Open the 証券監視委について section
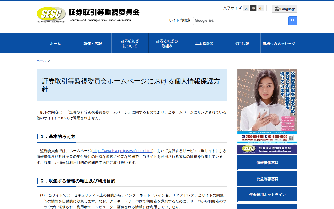This screenshot has width=334, height=209. 130,43
